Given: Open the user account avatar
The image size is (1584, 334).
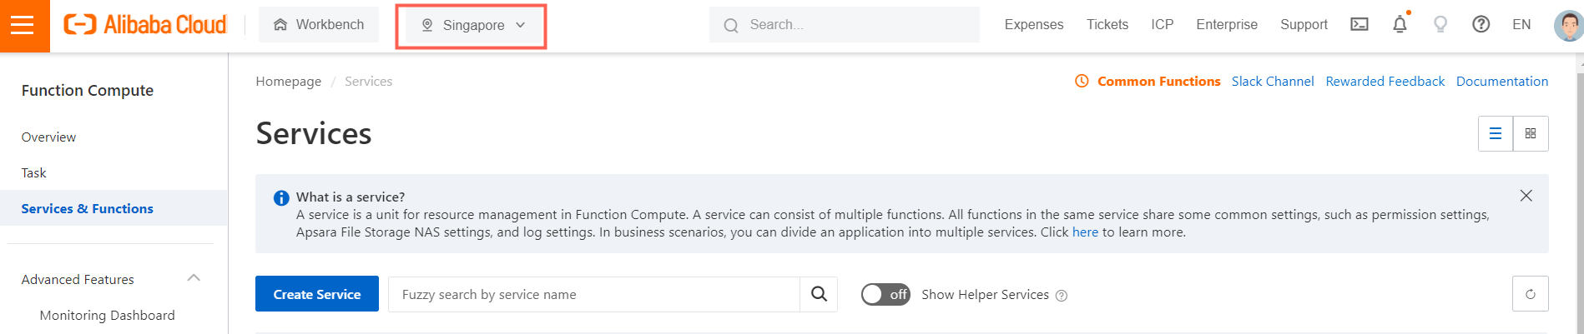Looking at the screenshot, I should [1567, 25].
